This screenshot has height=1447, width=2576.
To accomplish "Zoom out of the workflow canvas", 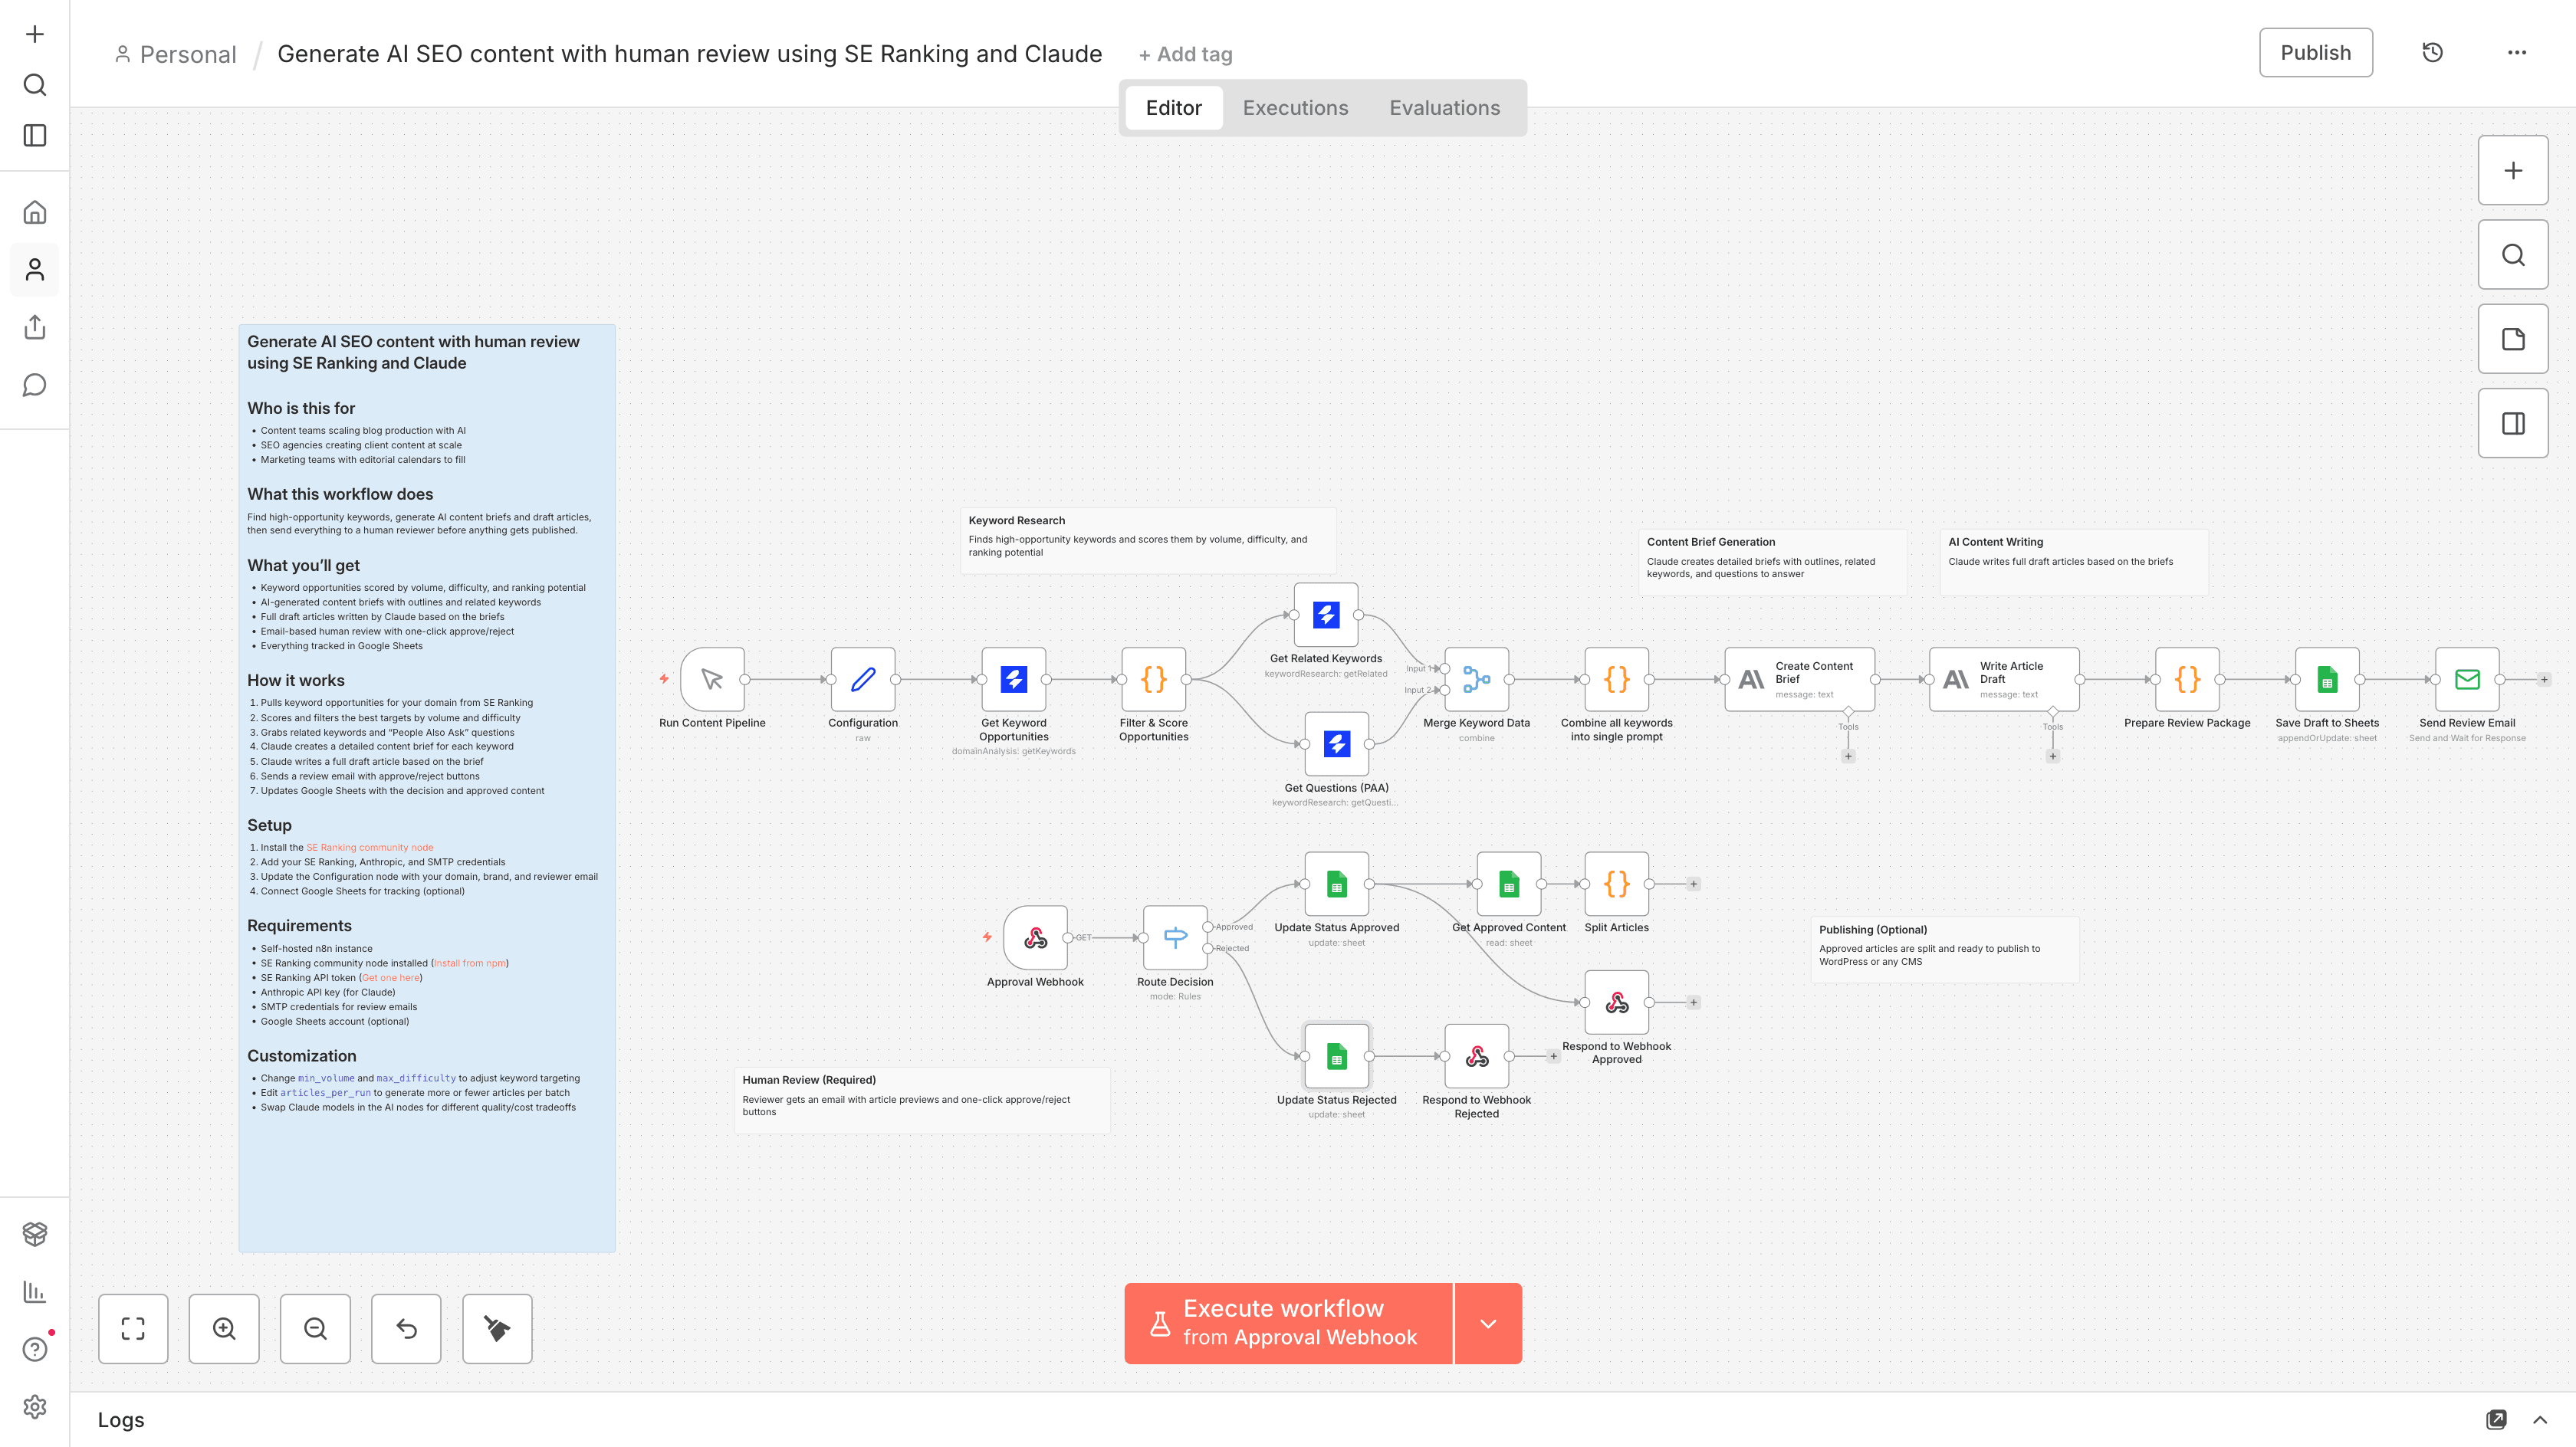I will 315,1328.
